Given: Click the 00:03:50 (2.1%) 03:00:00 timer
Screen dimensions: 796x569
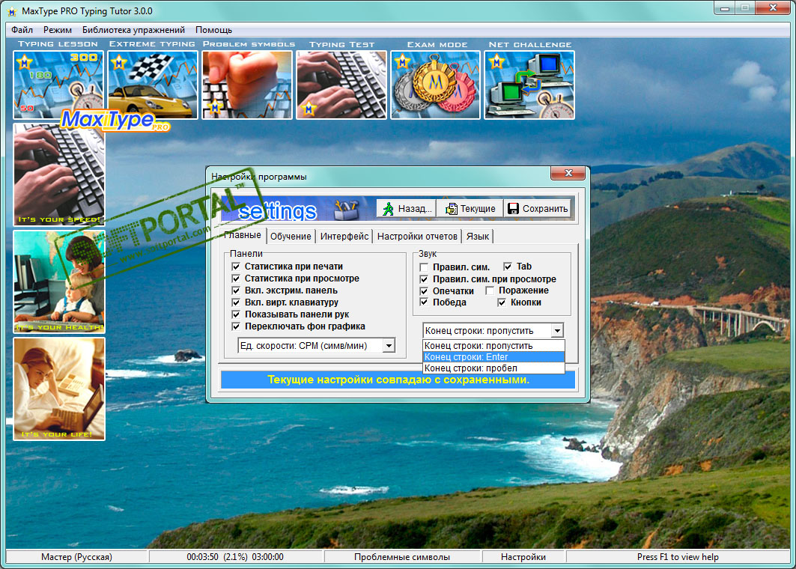Looking at the screenshot, I should click(235, 557).
